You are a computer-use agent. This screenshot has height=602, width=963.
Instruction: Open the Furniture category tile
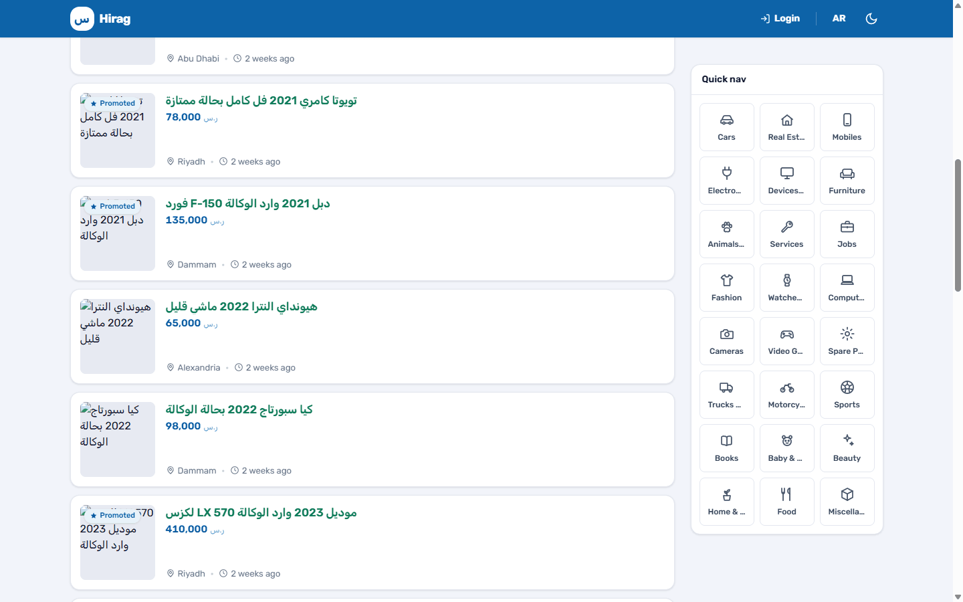point(847,181)
